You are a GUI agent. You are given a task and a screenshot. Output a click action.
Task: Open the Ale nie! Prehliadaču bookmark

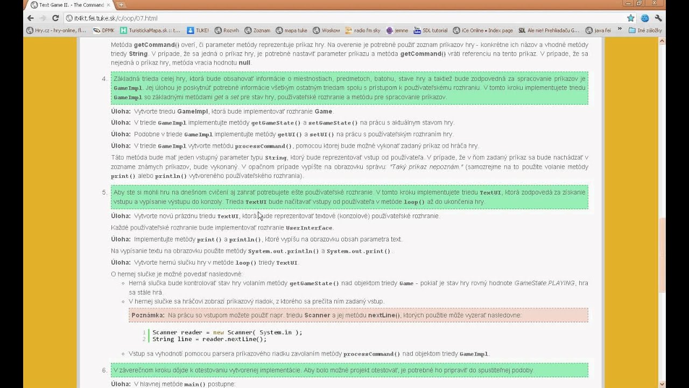point(549,31)
